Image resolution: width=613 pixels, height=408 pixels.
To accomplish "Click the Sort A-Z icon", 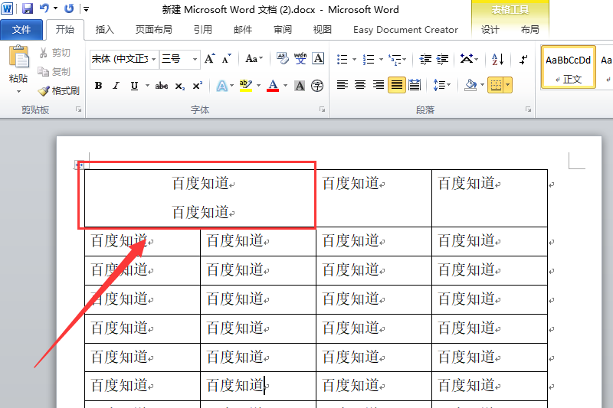I will point(497,60).
